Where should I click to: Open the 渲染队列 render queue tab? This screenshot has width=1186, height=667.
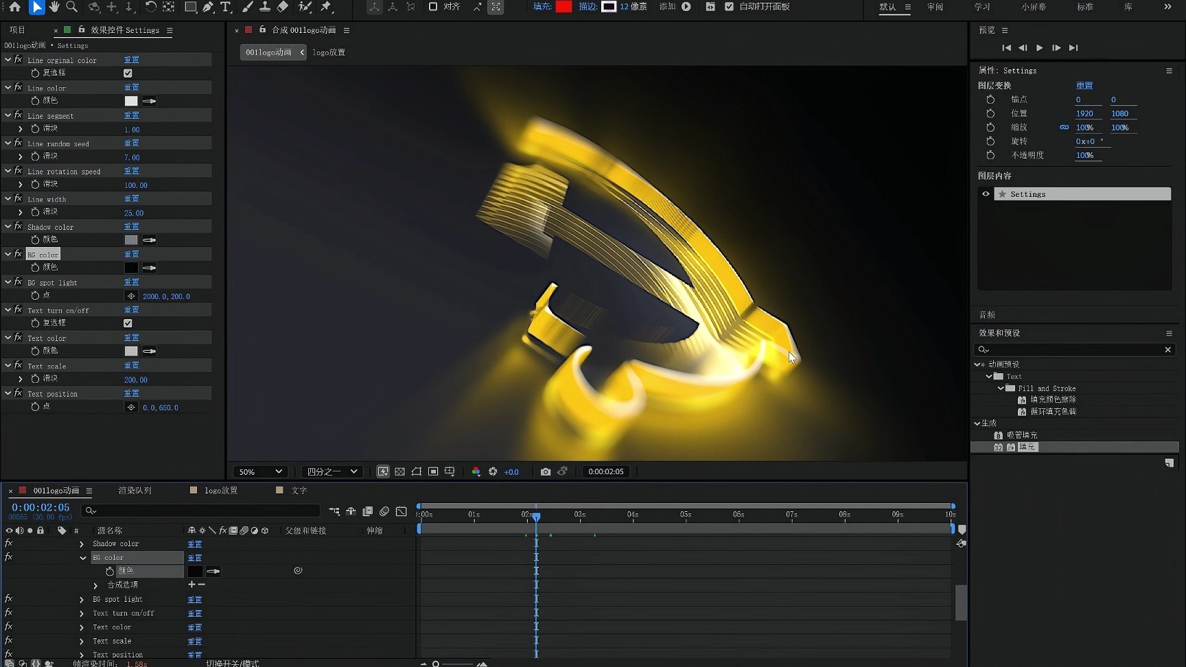coord(135,491)
